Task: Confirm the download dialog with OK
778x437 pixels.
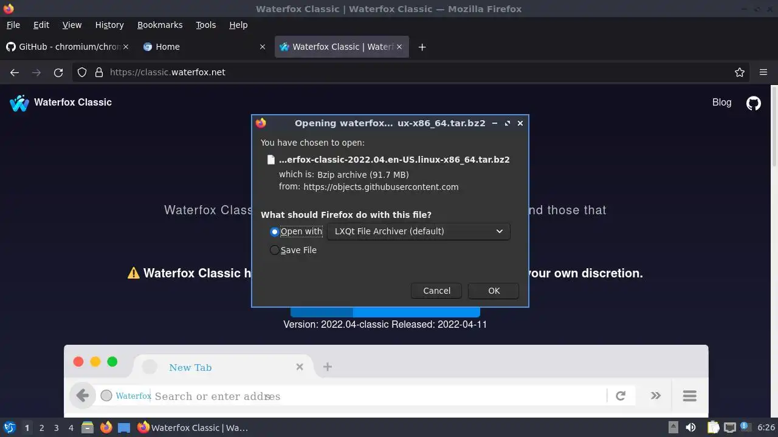Action: pyautogui.click(x=494, y=291)
